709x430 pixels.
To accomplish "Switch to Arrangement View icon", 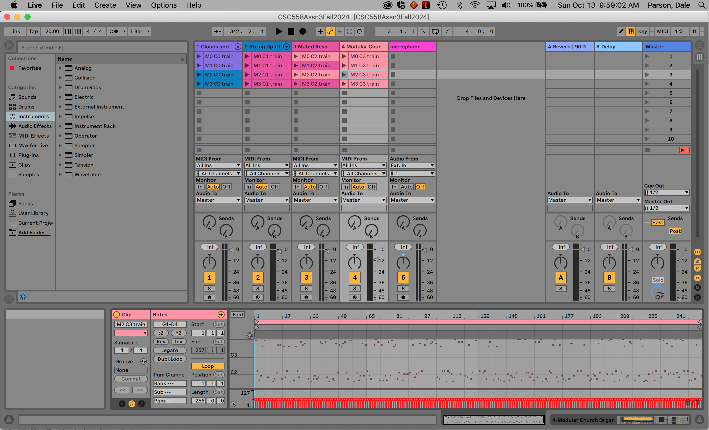I will [700, 45].
